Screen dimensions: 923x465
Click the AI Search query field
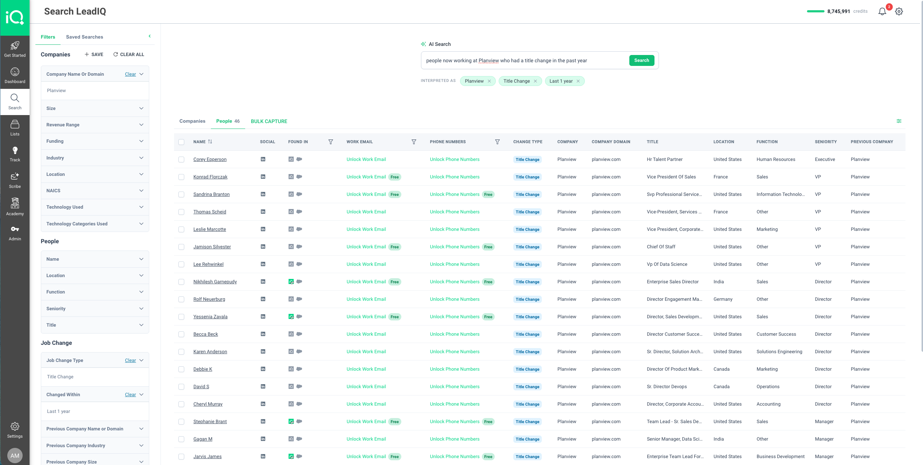click(525, 60)
